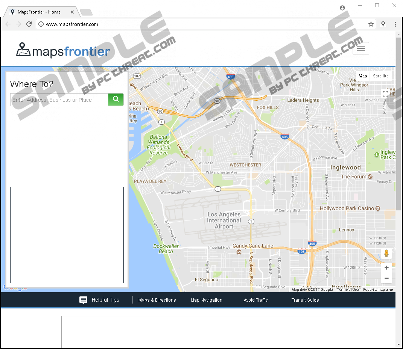The image size is (403, 349).
Task: Click the Inglewood city label on map
Action: tap(345, 168)
